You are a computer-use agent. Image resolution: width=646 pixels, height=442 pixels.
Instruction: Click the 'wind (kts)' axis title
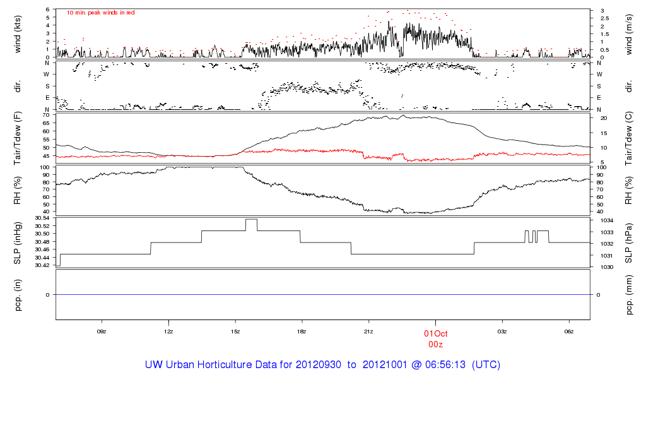17,34
